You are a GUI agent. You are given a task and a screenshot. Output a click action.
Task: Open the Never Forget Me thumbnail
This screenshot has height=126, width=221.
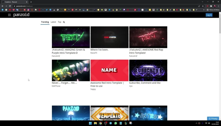[x=71, y=70]
